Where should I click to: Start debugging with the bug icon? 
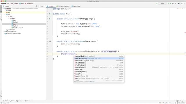171,3
